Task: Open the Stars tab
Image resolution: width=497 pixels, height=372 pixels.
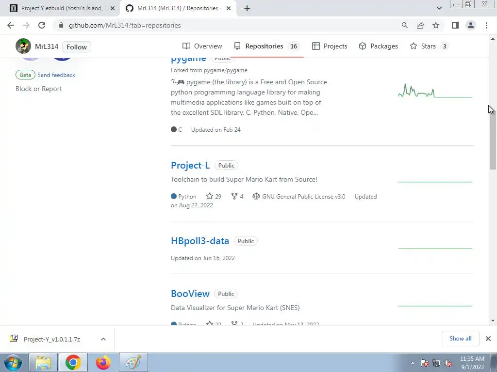Action: [429, 46]
